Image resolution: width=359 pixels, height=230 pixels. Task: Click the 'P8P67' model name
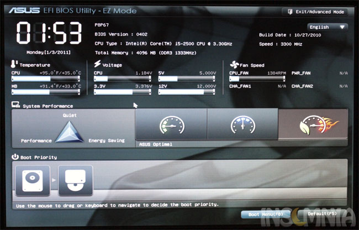pyautogui.click(x=102, y=25)
